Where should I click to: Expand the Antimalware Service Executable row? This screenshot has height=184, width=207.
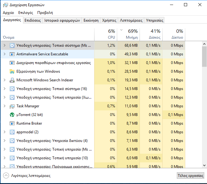(x=4, y=54)
